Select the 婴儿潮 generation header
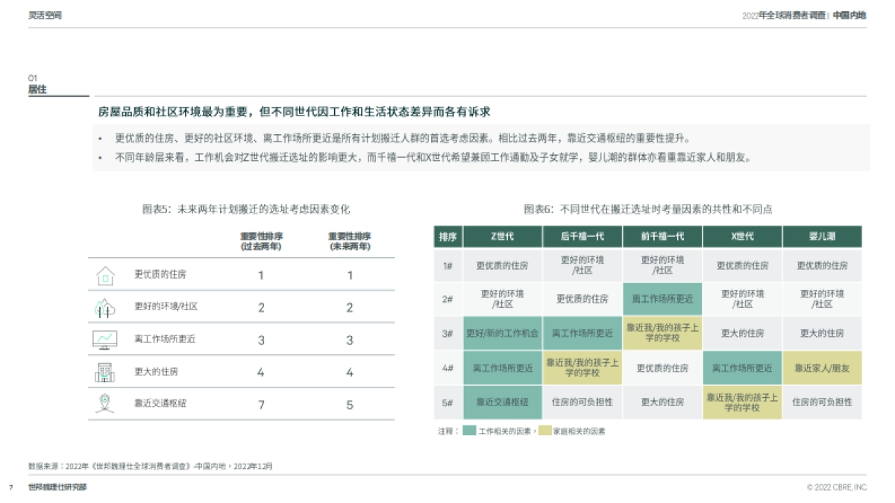 point(820,236)
